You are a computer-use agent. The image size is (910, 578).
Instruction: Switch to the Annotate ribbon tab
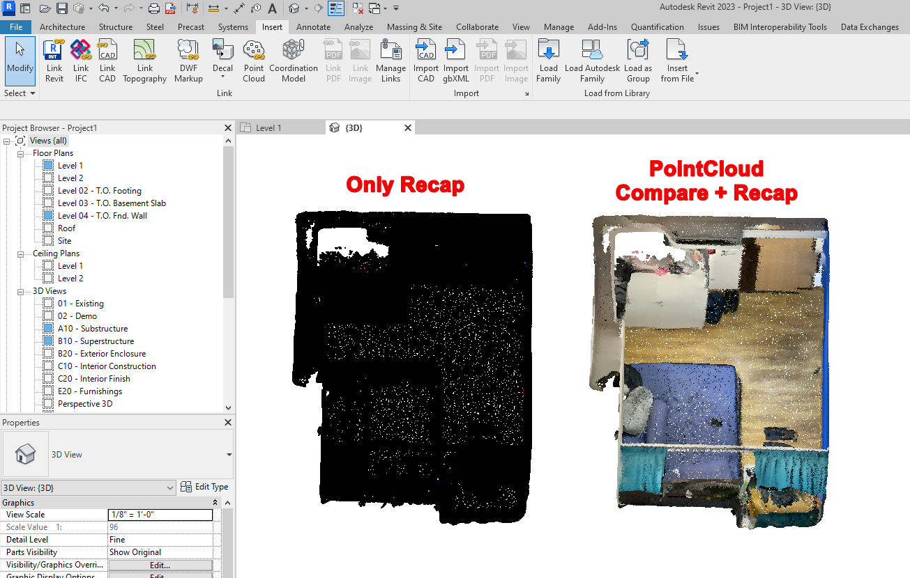[x=313, y=27]
